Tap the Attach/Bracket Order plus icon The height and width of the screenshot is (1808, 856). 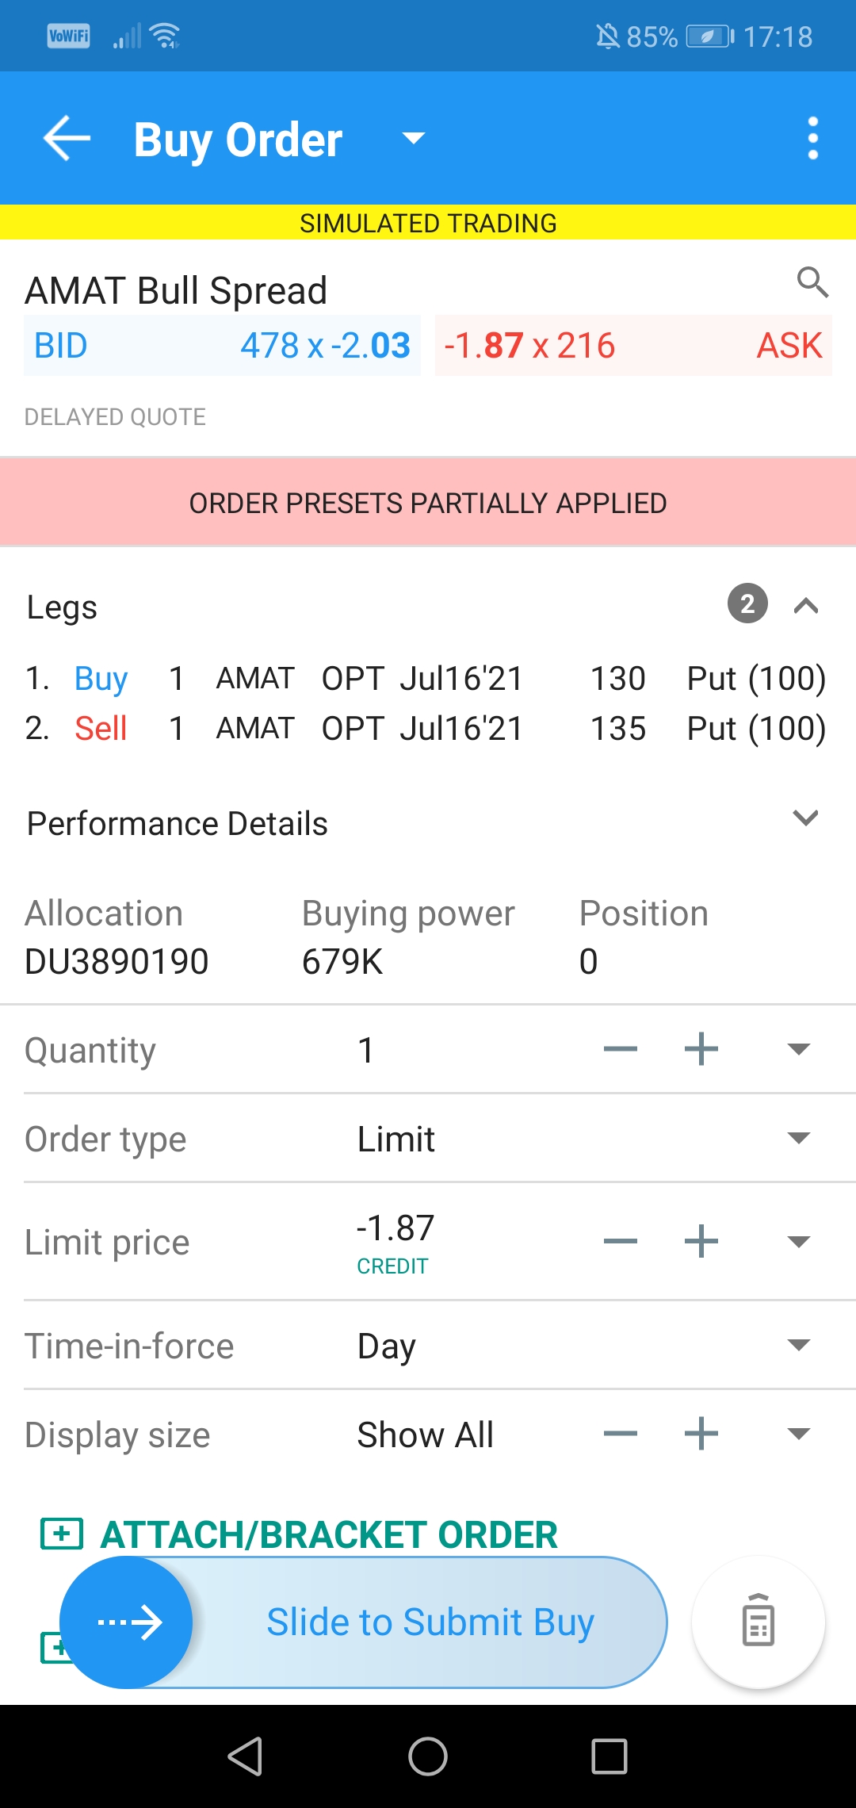pyautogui.click(x=62, y=1534)
